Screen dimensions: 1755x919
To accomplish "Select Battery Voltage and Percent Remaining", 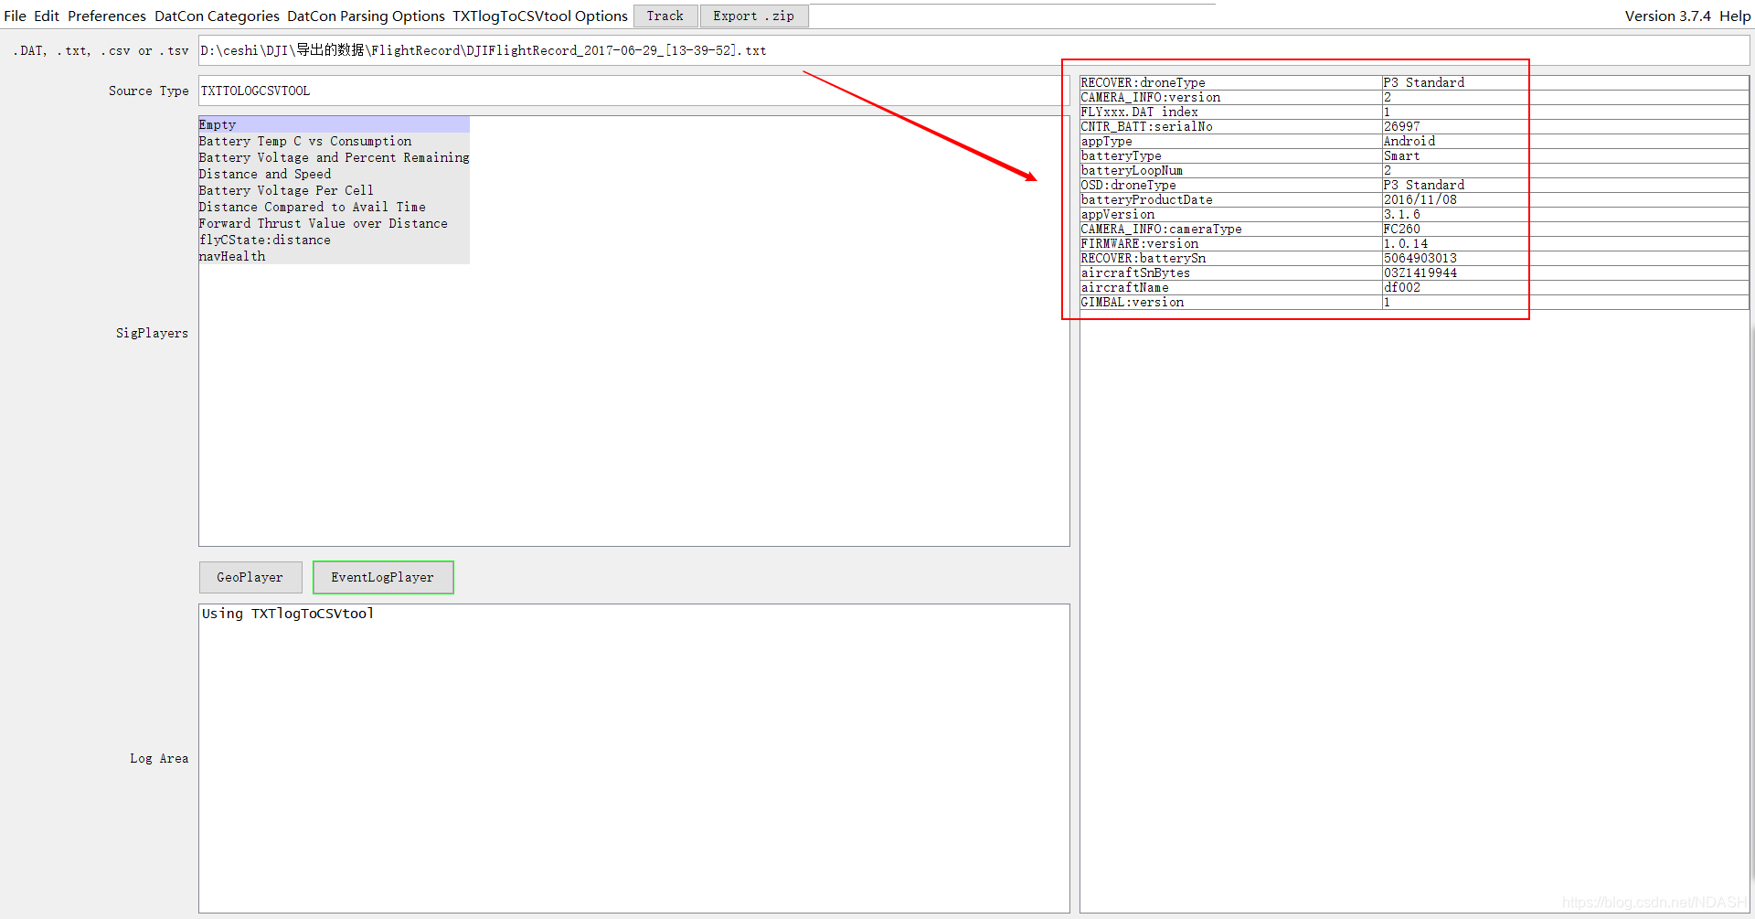I will pos(334,157).
